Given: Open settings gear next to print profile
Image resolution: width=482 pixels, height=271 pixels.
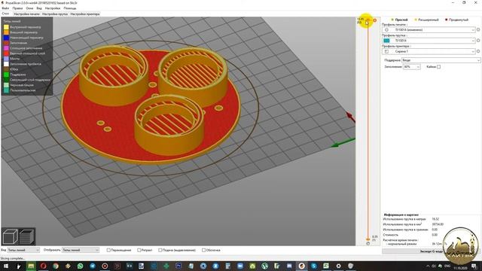Looking at the screenshot, I should coord(478,30).
